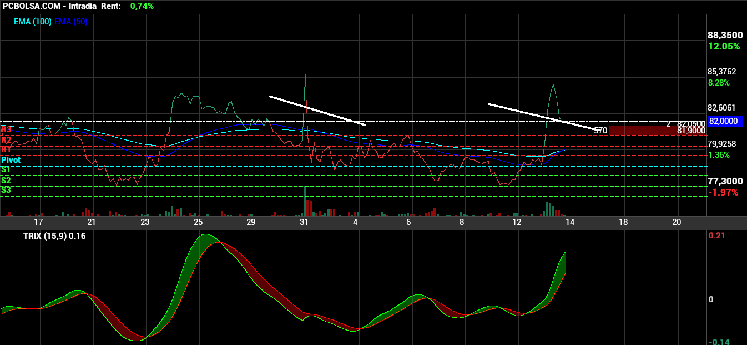
Task: Click the 88,3500 top price scale value
Action: pyautogui.click(x=725, y=35)
